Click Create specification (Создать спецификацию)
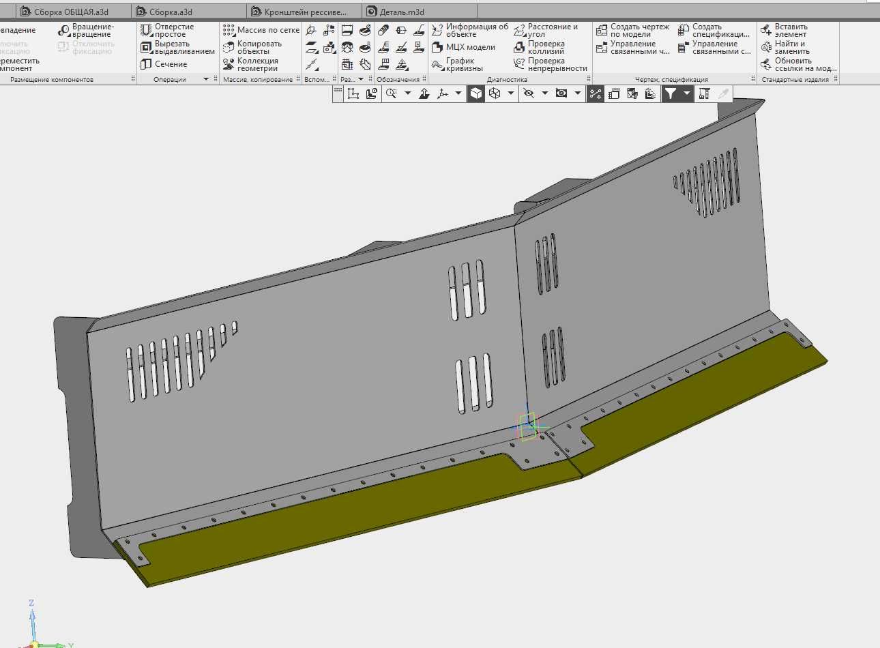Image resolution: width=880 pixels, height=648 pixels. 714,30
